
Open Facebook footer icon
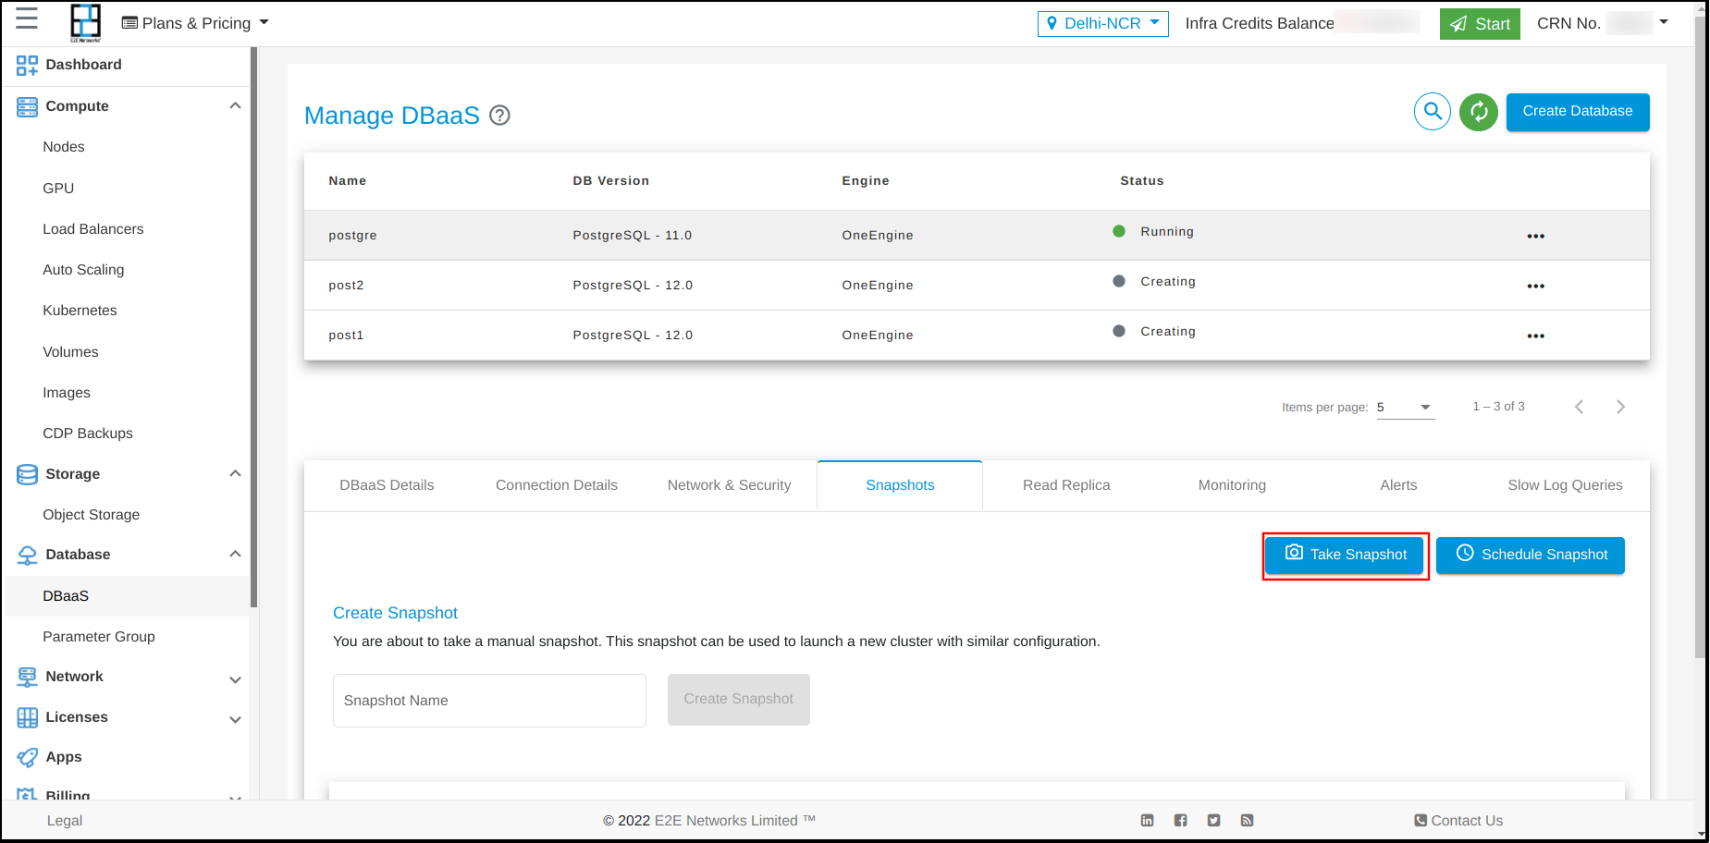coord(1181,821)
